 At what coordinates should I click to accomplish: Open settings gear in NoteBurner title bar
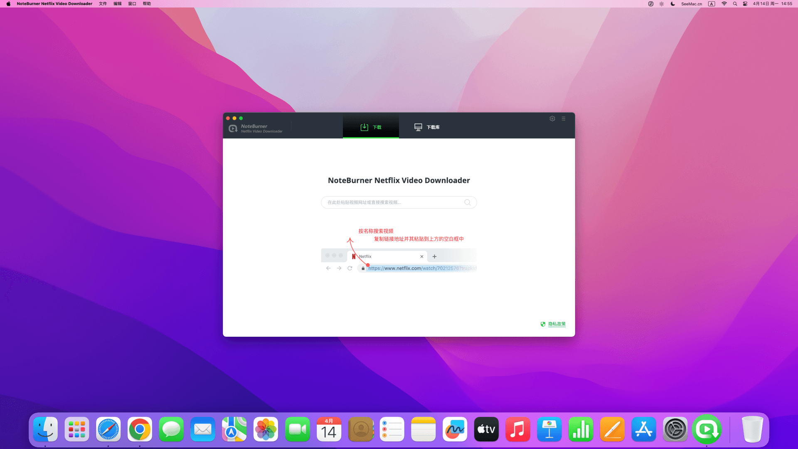[552, 118]
